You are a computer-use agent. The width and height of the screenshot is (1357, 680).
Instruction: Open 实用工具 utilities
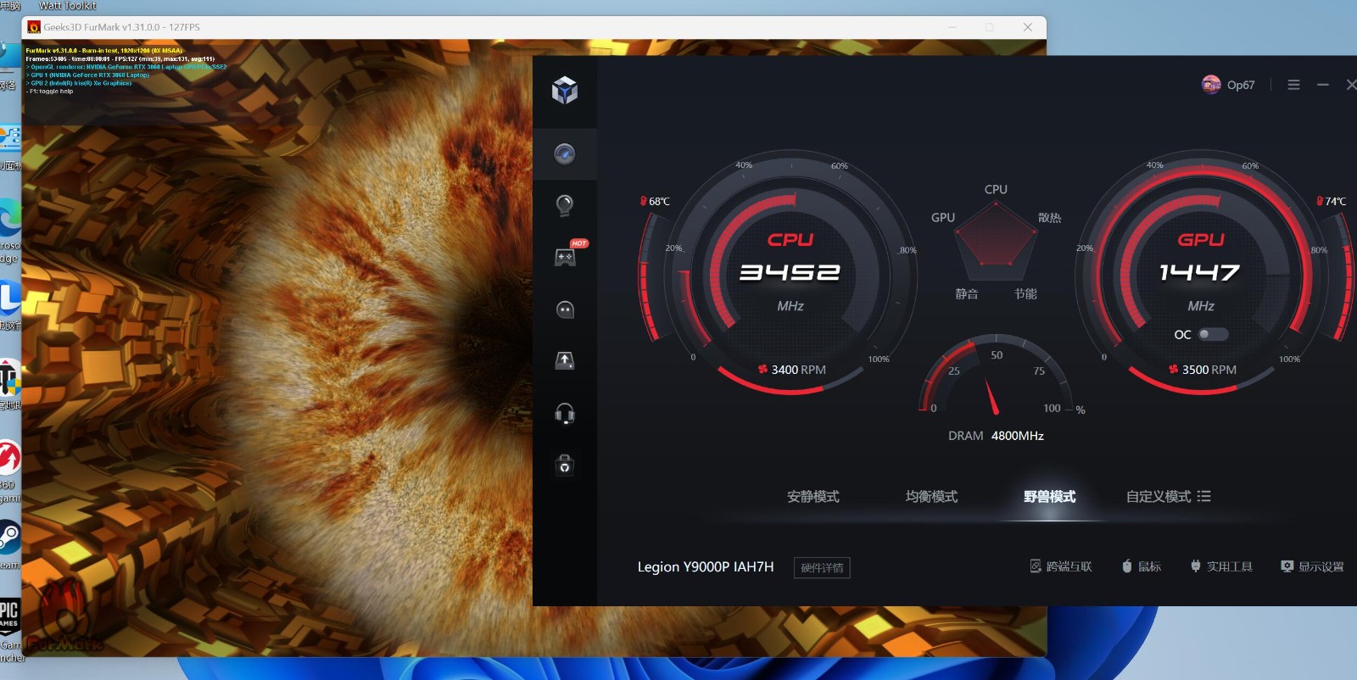[x=1221, y=566]
